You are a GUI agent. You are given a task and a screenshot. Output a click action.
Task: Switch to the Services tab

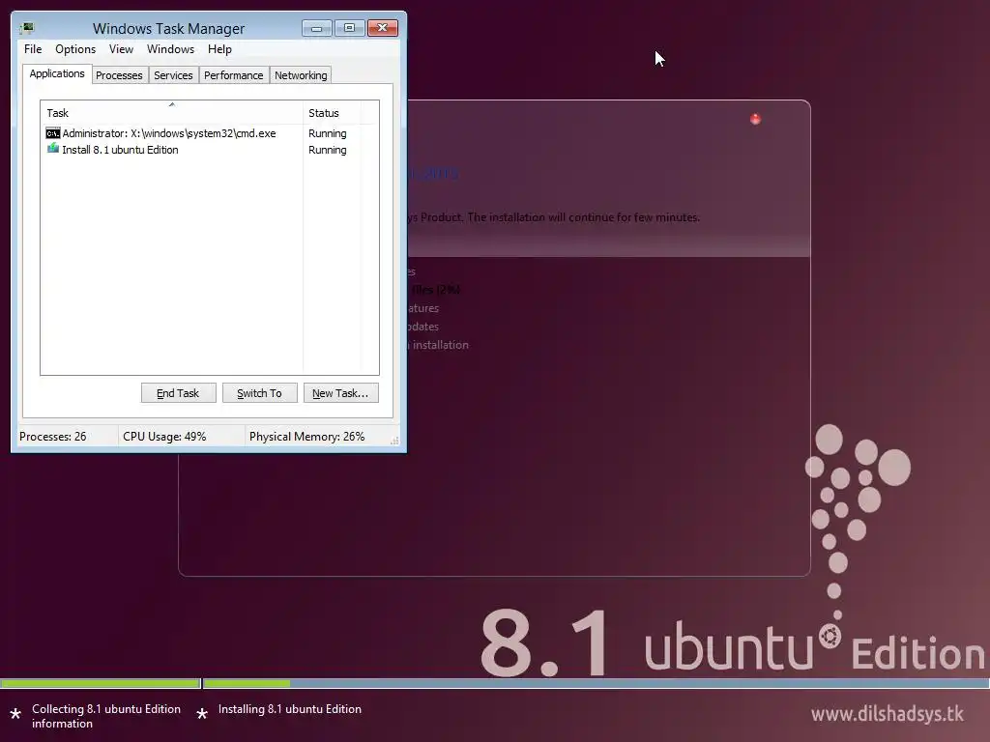point(173,75)
